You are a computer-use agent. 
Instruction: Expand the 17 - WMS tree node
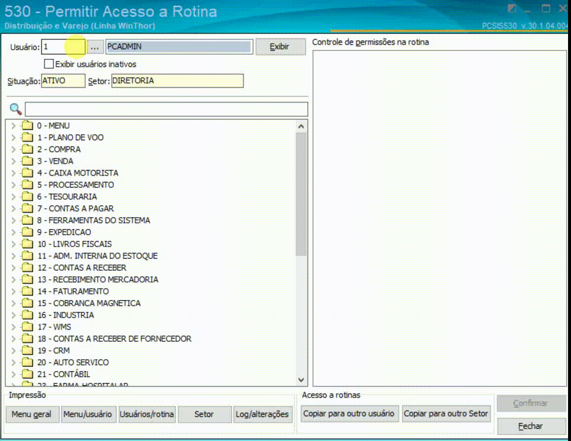coord(13,327)
